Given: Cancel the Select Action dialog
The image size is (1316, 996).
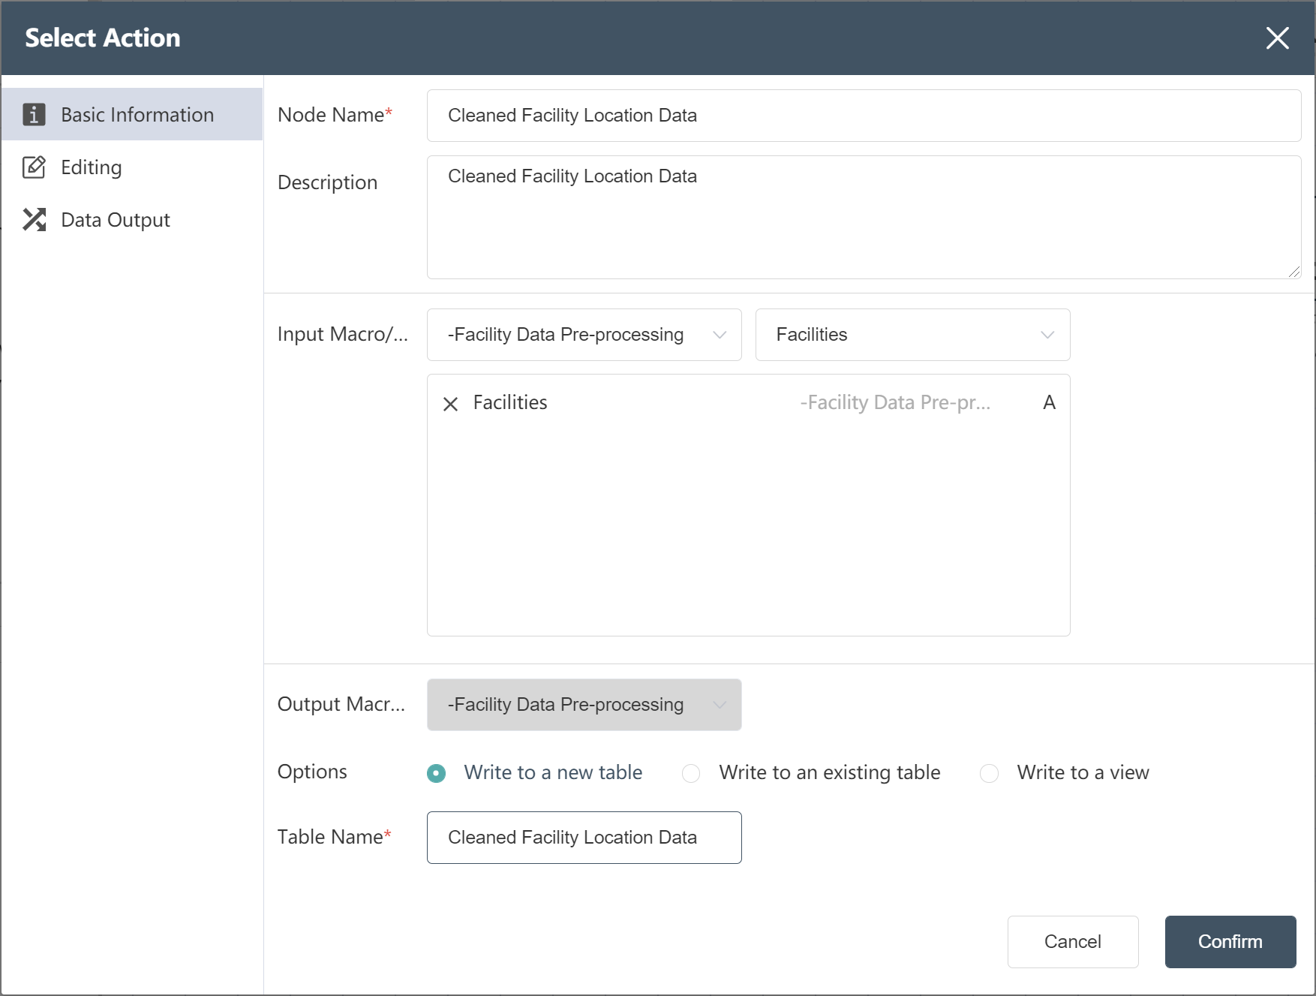Looking at the screenshot, I should click(1073, 942).
